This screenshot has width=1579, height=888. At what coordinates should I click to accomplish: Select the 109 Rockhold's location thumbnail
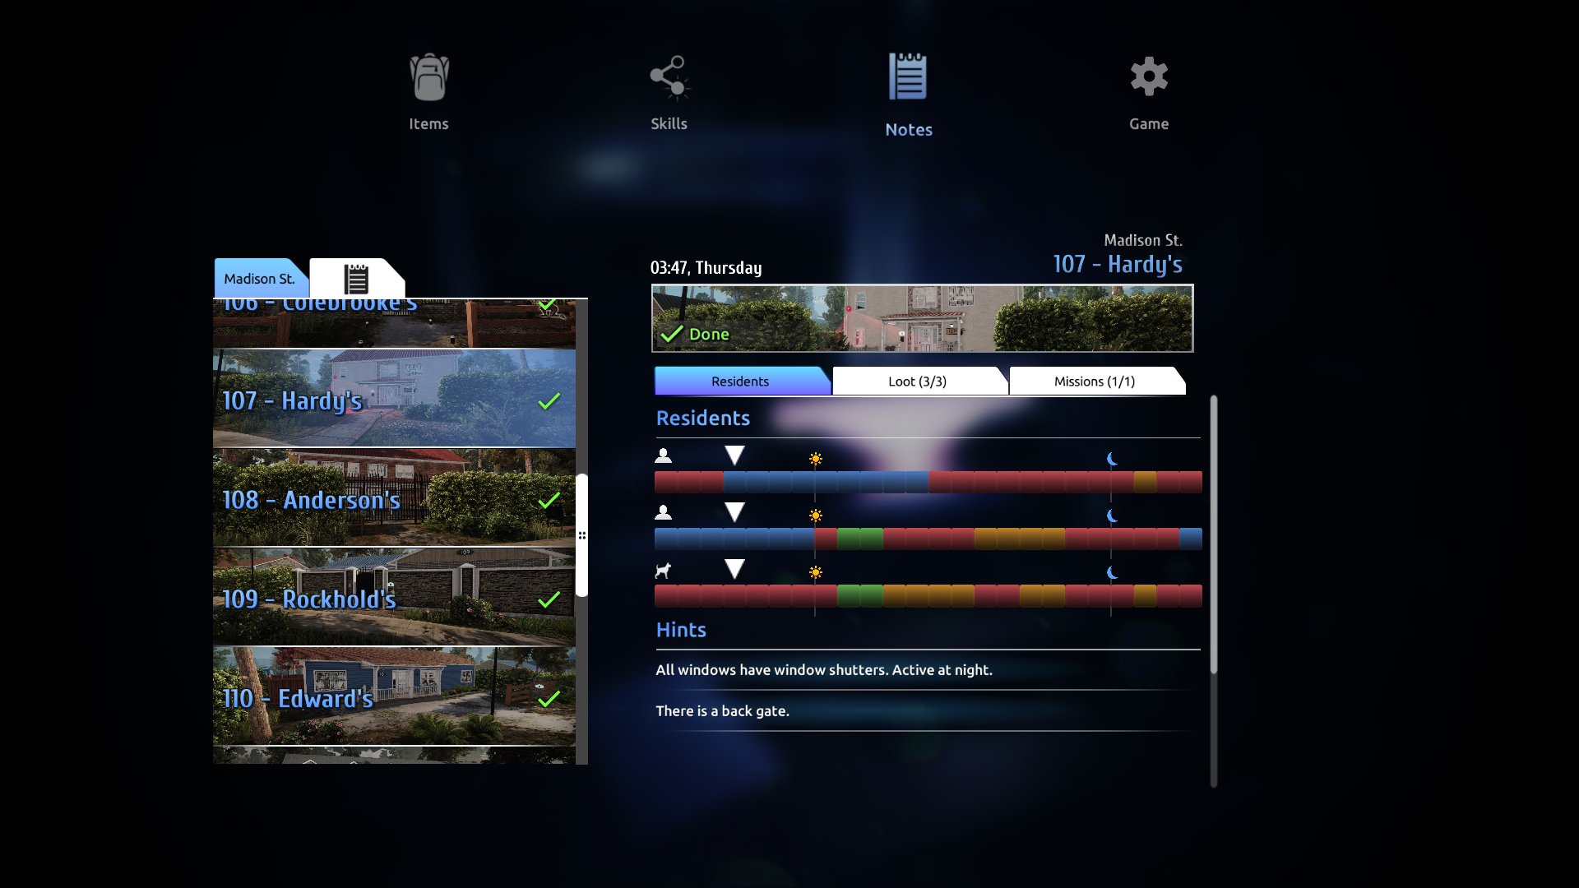[395, 599]
